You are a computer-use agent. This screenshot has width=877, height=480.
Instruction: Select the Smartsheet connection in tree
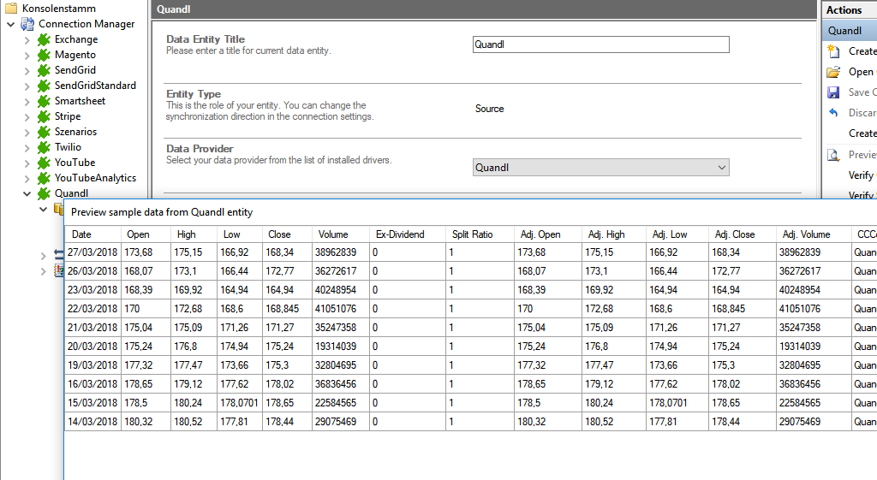pos(80,101)
